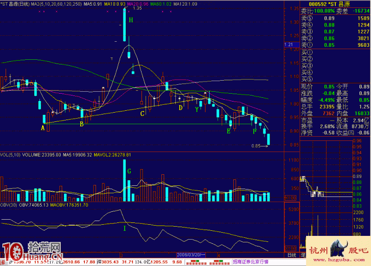
Task: Click the MA120:1.09 indicator label
Action: coord(185,4)
